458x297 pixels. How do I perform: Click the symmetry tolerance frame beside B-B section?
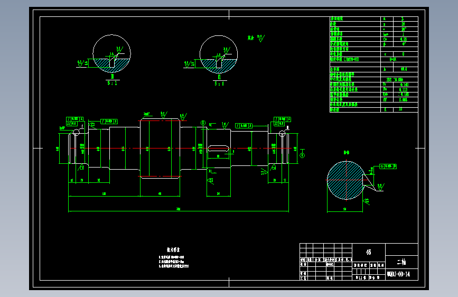[388, 166]
